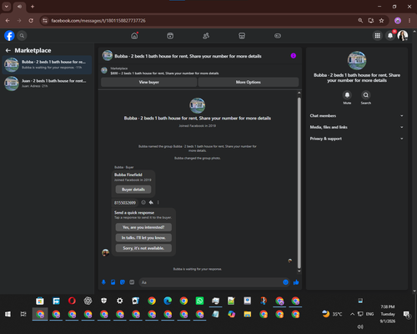Navigate back in the browser
Viewport: 417px width, 334px height.
tap(8, 21)
